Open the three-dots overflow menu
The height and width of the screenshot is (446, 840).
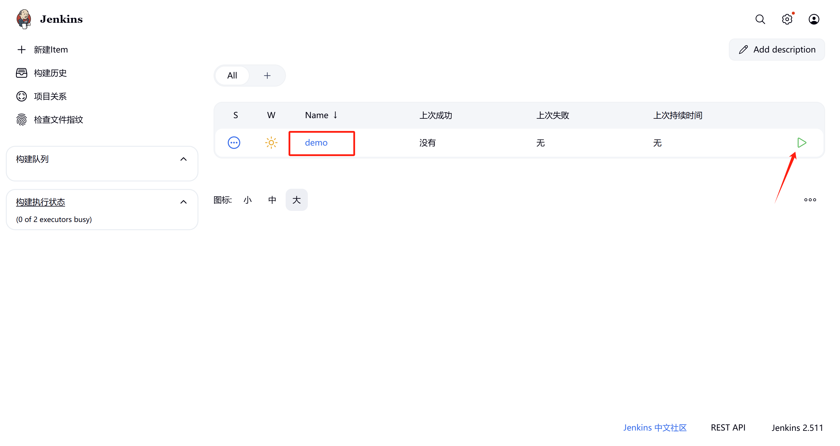tap(810, 200)
